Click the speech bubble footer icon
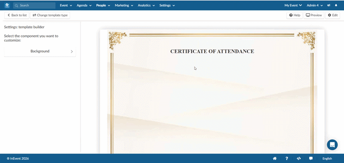This screenshot has height=163, width=344. click(x=310, y=158)
